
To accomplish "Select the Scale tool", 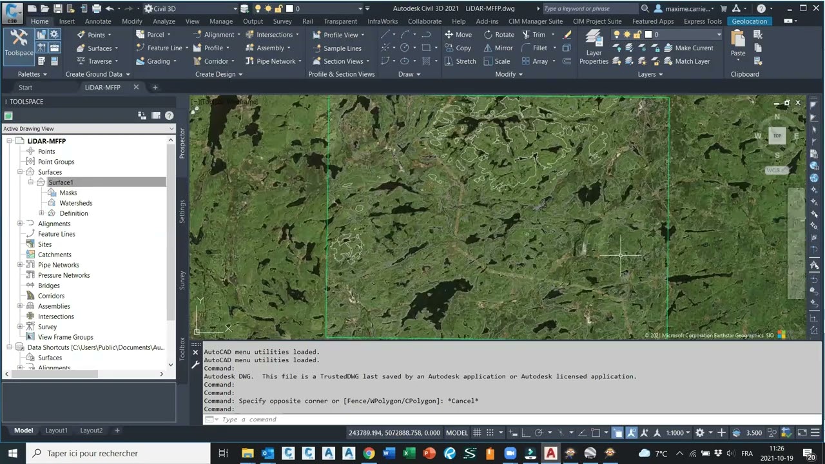I will click(497, 61).
